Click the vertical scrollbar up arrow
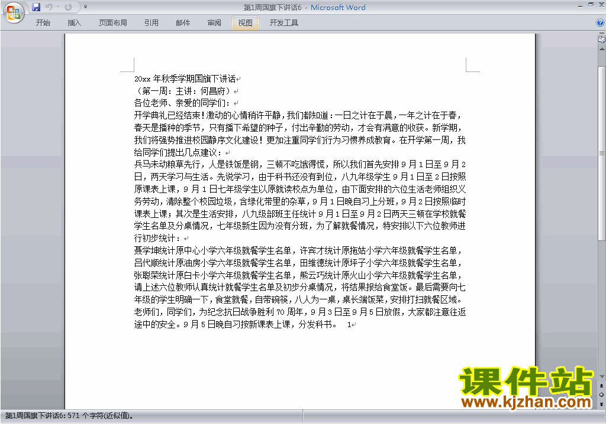The height and width of the screenshot is (424, 606). 602,49
